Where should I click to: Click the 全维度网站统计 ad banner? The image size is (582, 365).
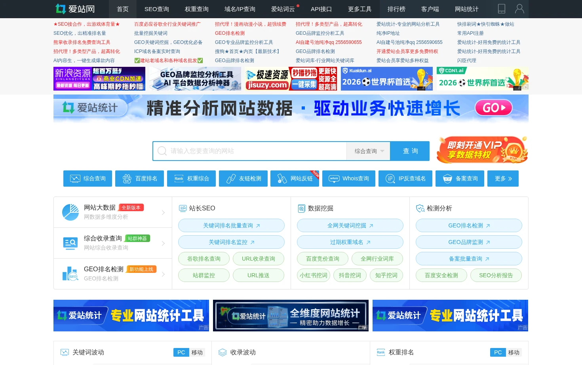click(x=291, y=316)
